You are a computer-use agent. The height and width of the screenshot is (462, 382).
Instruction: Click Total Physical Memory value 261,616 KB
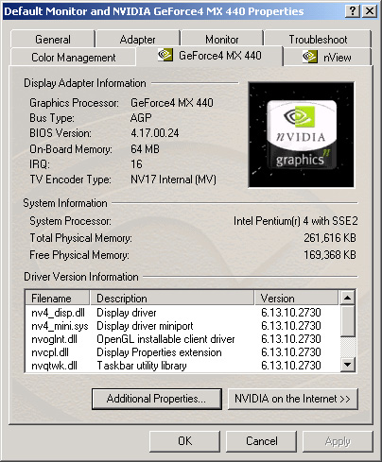(x=330, y=238)
